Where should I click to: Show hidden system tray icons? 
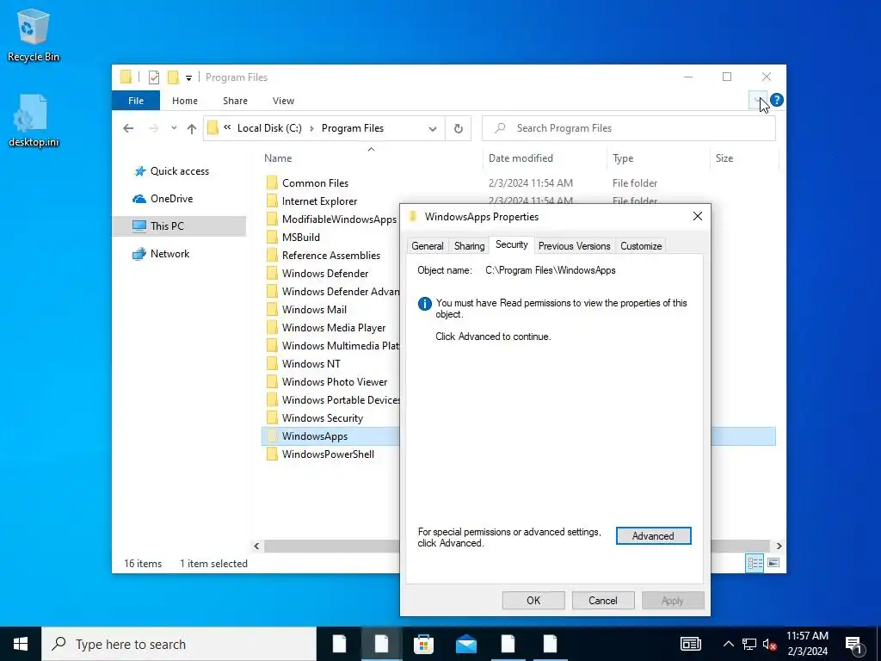coord(728,644)
